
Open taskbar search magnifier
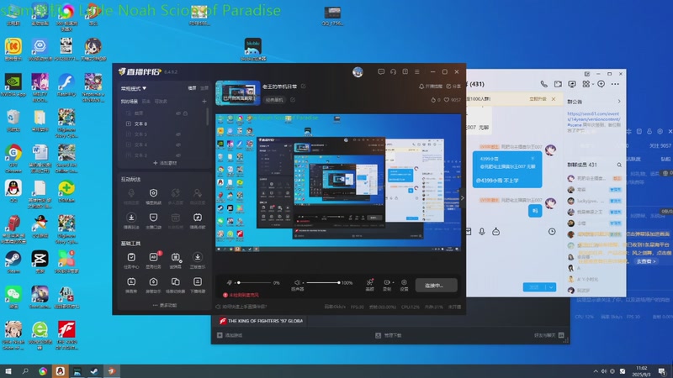click(x=25, y=371)
